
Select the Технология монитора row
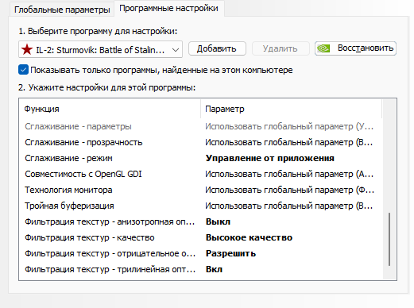coord(201,190)
